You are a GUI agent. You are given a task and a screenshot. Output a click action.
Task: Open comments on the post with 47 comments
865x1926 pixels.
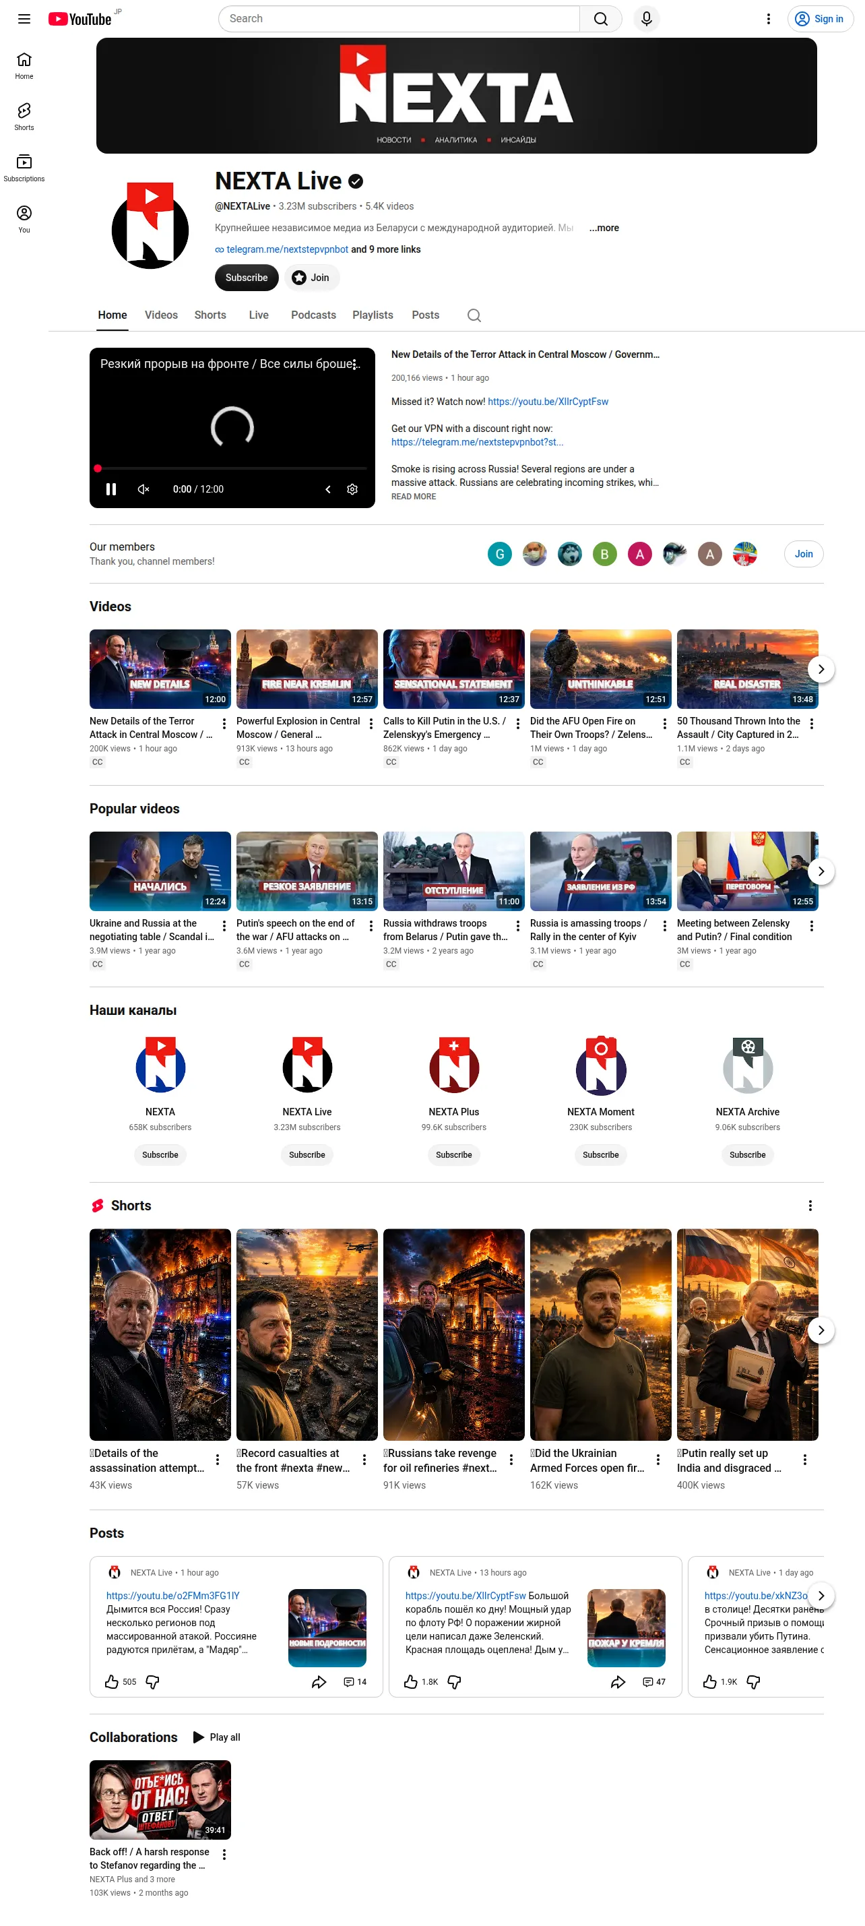coord(654,1681)
